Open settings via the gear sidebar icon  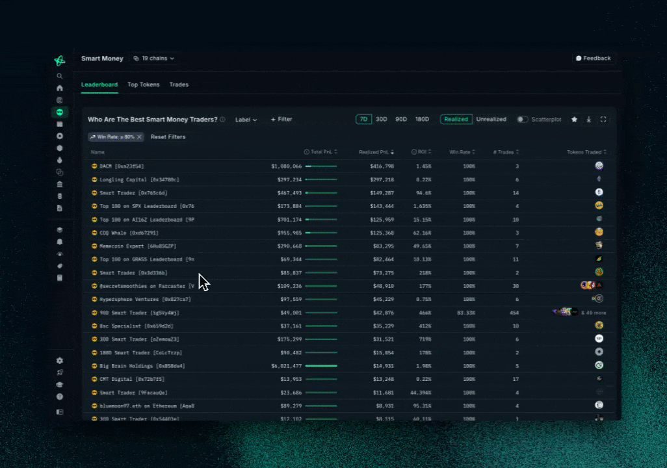[60, 361]
